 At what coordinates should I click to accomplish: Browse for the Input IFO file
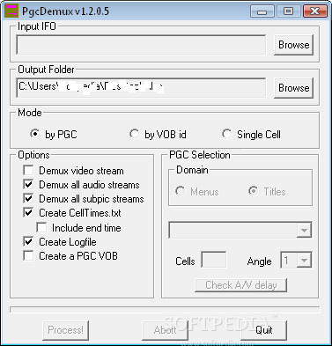click(293, 45)
